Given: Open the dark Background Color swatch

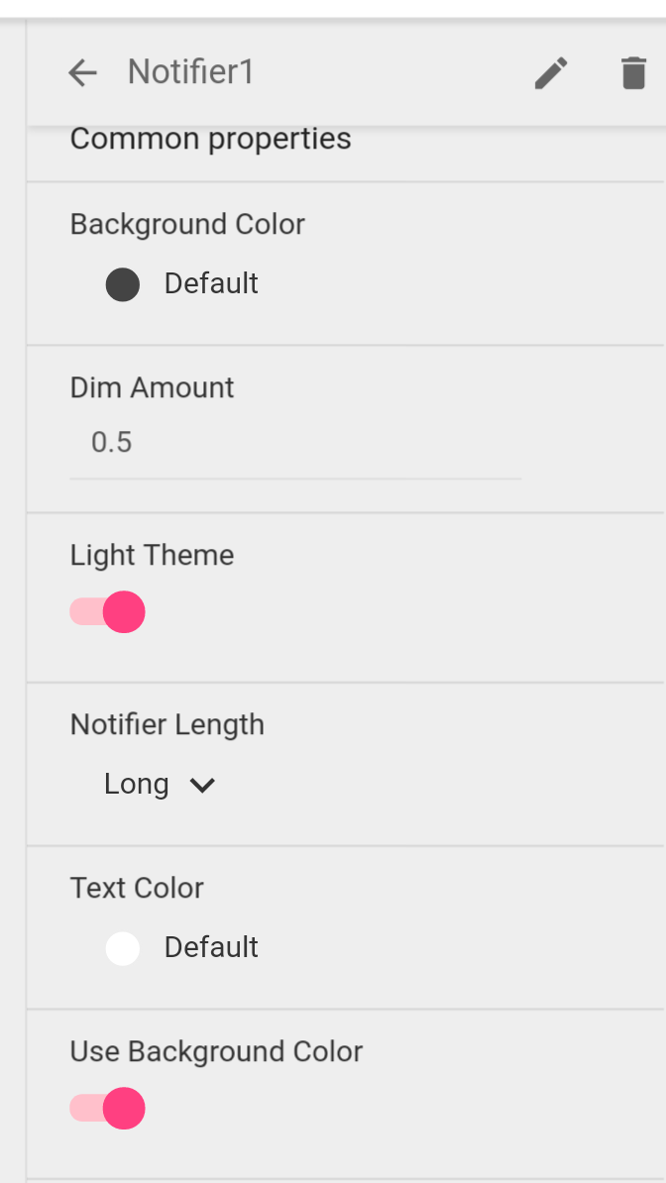Looking at the screenshot, I should click(x=123, y=285).
